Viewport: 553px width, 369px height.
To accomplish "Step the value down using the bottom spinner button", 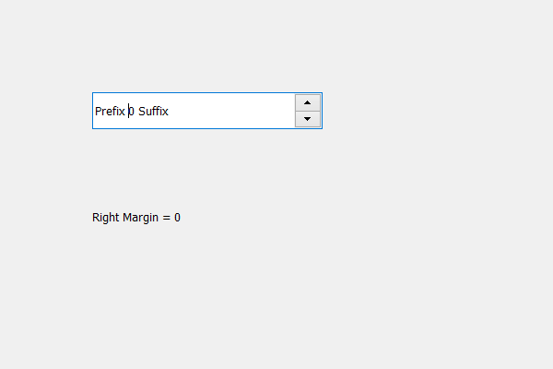I will point(308,119).
